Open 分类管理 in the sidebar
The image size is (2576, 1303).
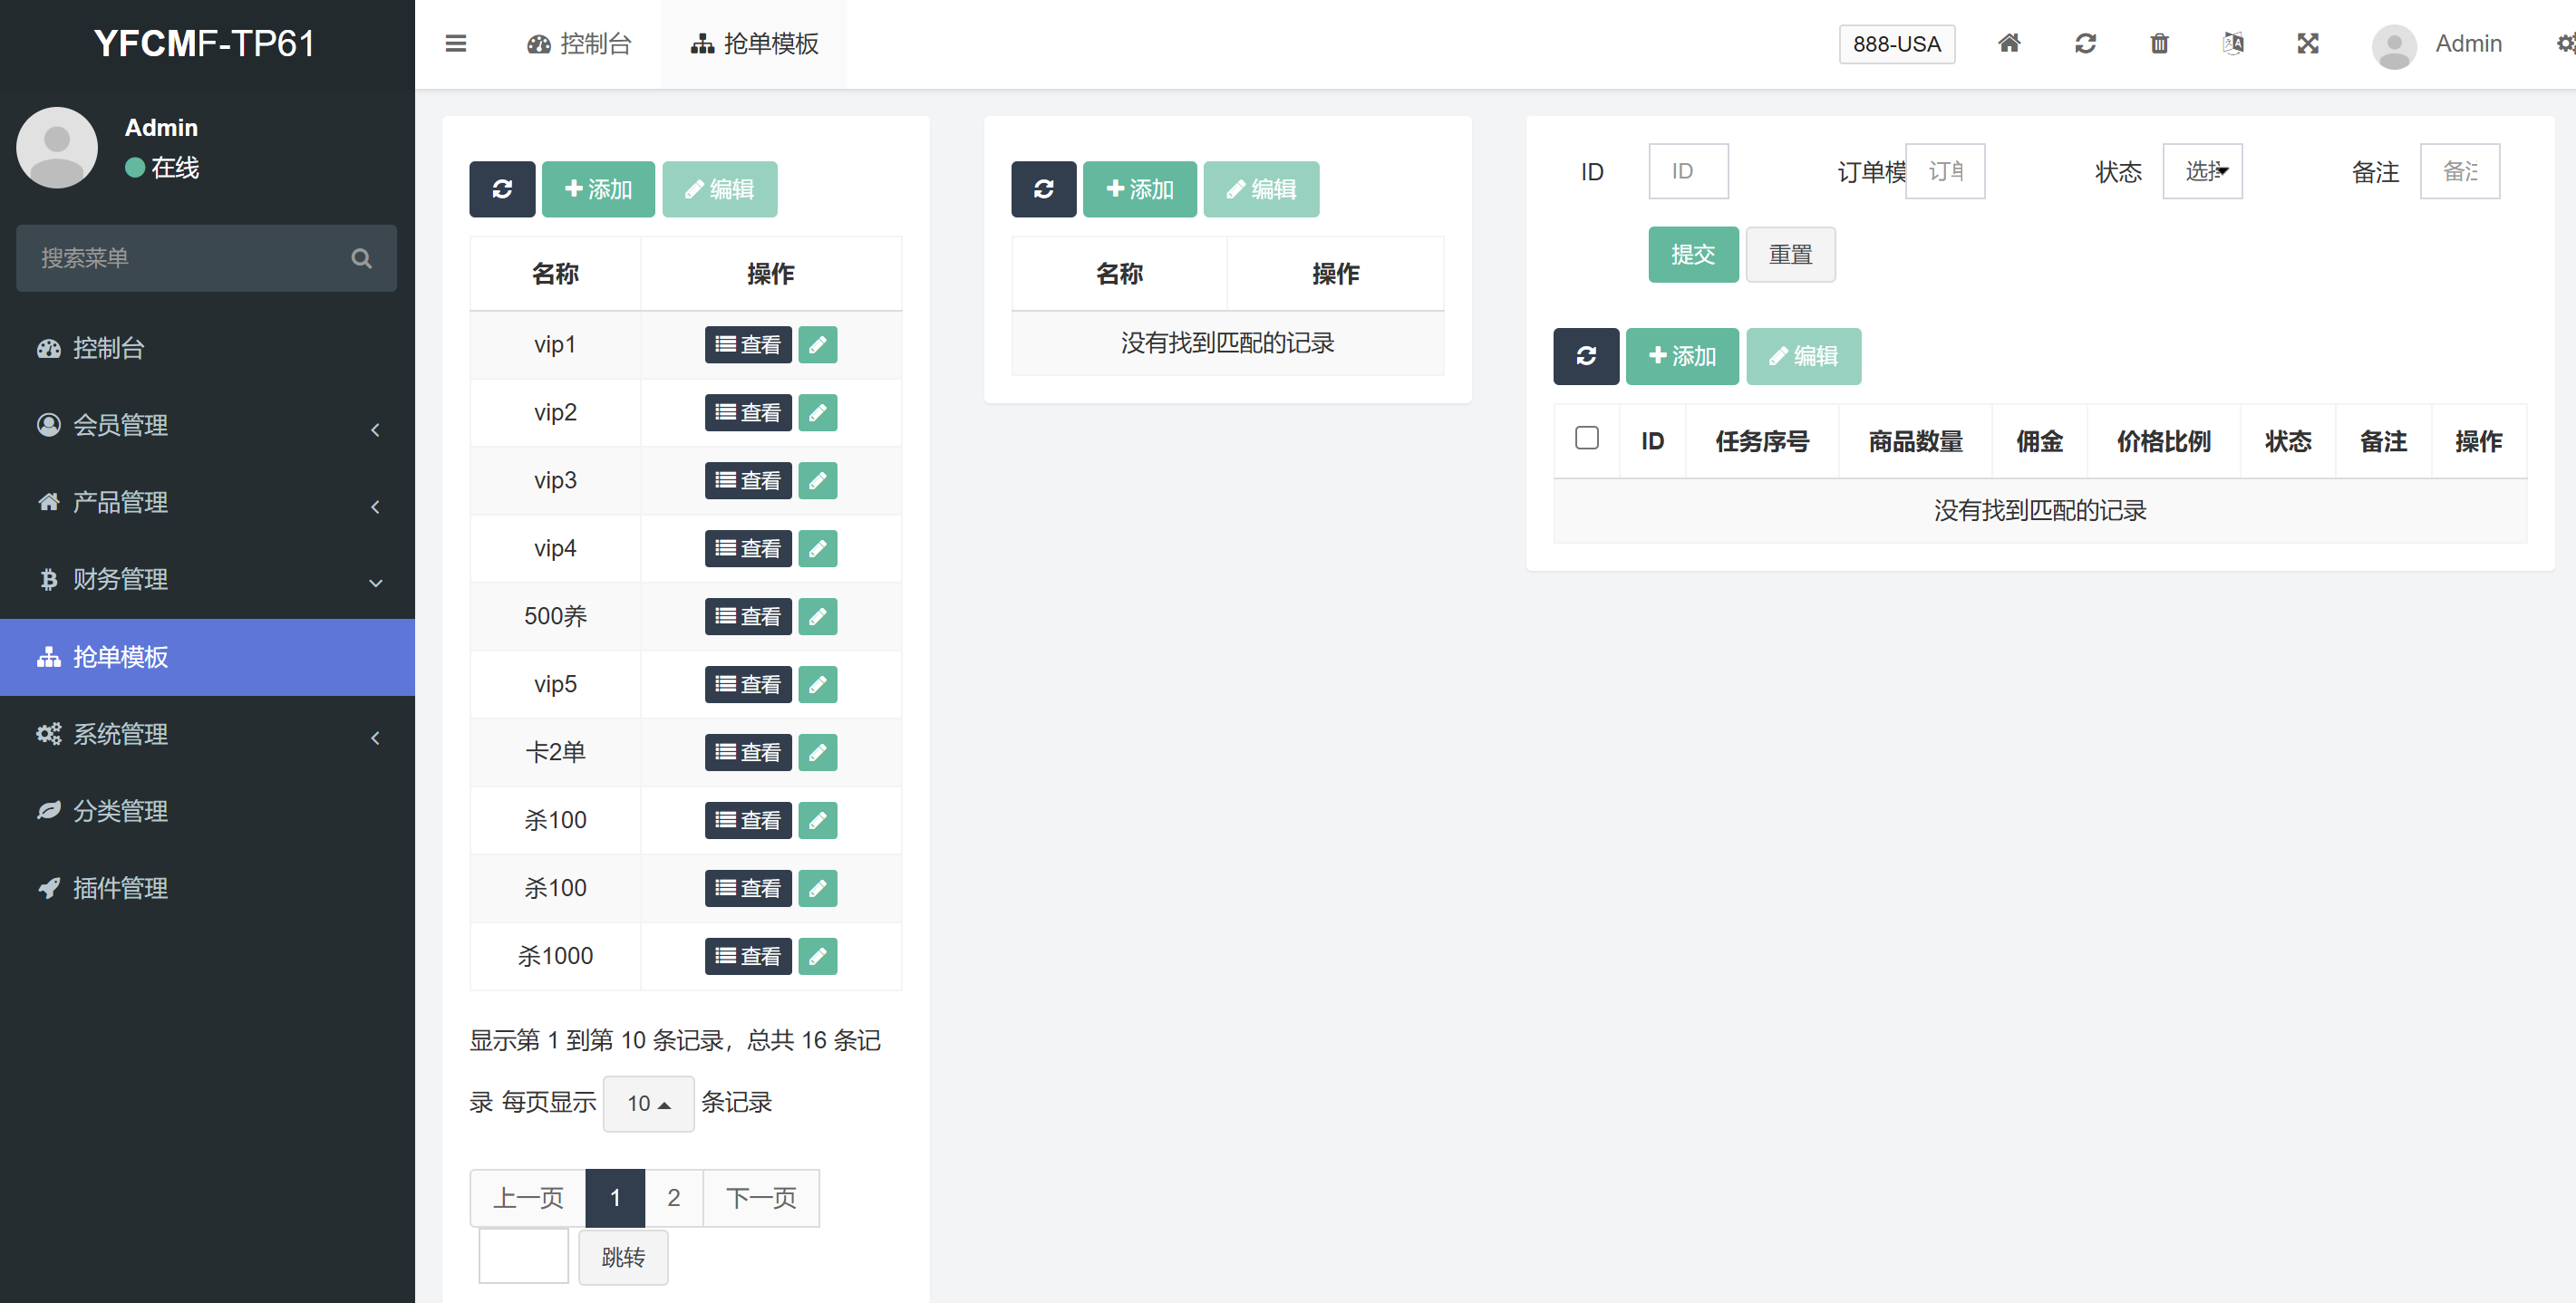coord(120,811)
